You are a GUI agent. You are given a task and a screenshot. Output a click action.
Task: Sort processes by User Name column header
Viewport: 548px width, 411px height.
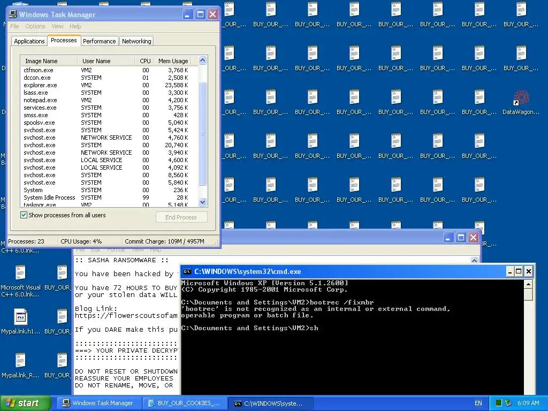(x=106, y=61)
